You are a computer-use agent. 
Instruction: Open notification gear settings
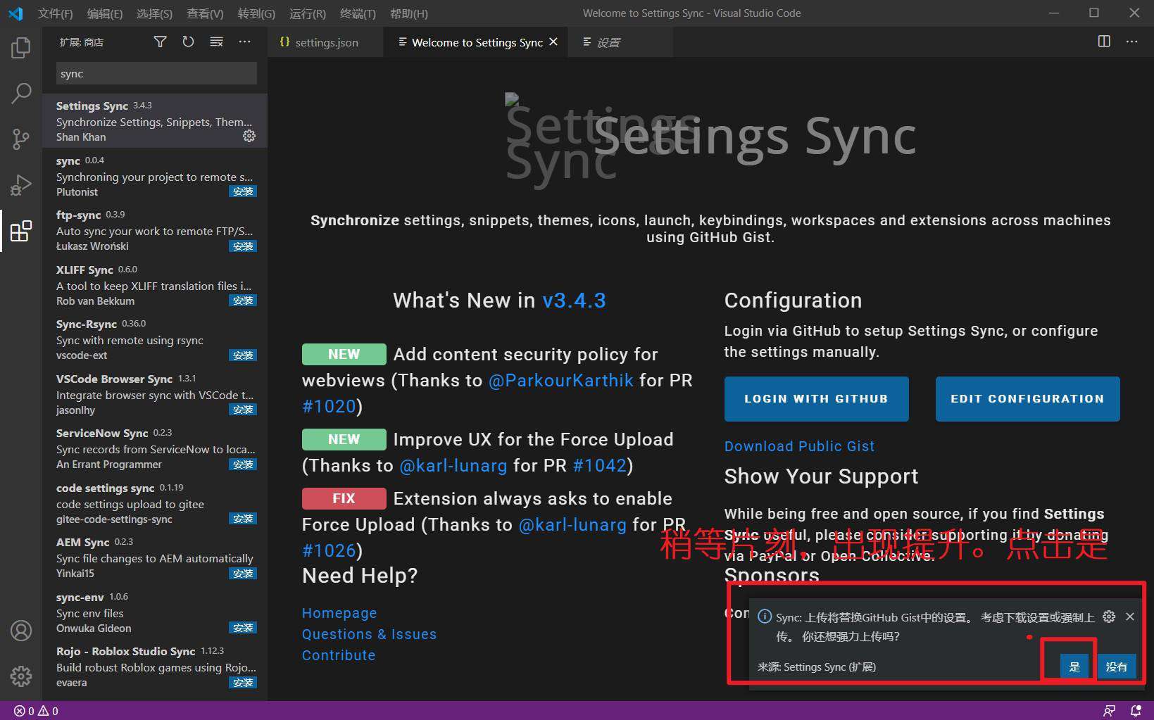1109,617
